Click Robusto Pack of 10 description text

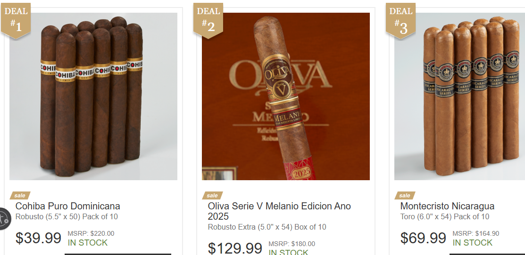point(67,216)
